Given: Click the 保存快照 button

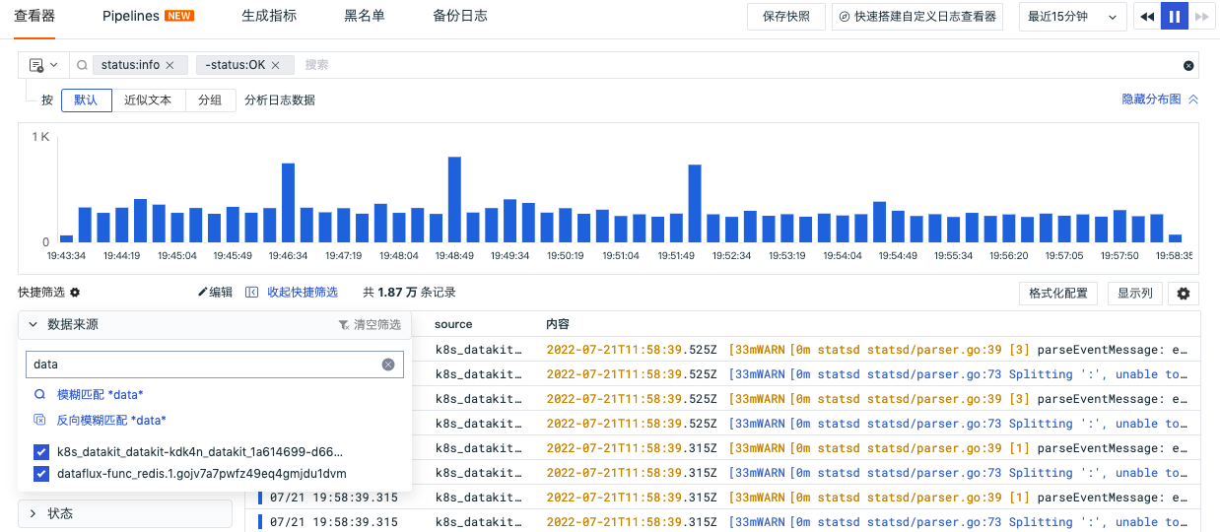Looking at the screenshot, I should pyautogui.click(x=785, y=17).
